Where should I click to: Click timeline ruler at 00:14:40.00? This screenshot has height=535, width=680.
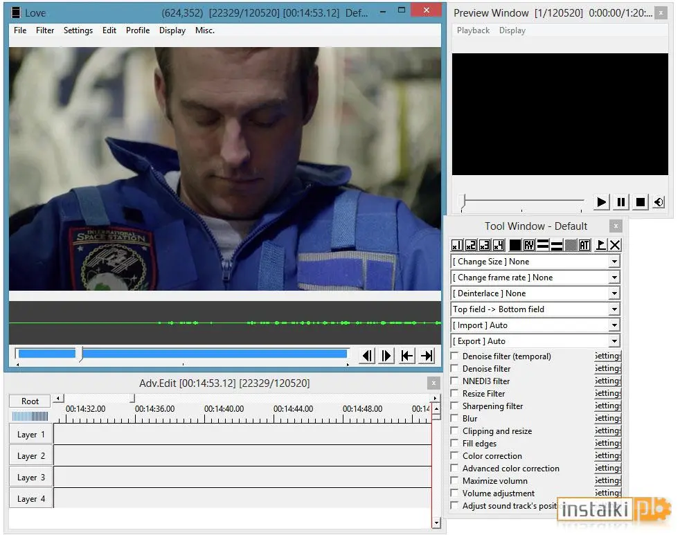point(224,409)
